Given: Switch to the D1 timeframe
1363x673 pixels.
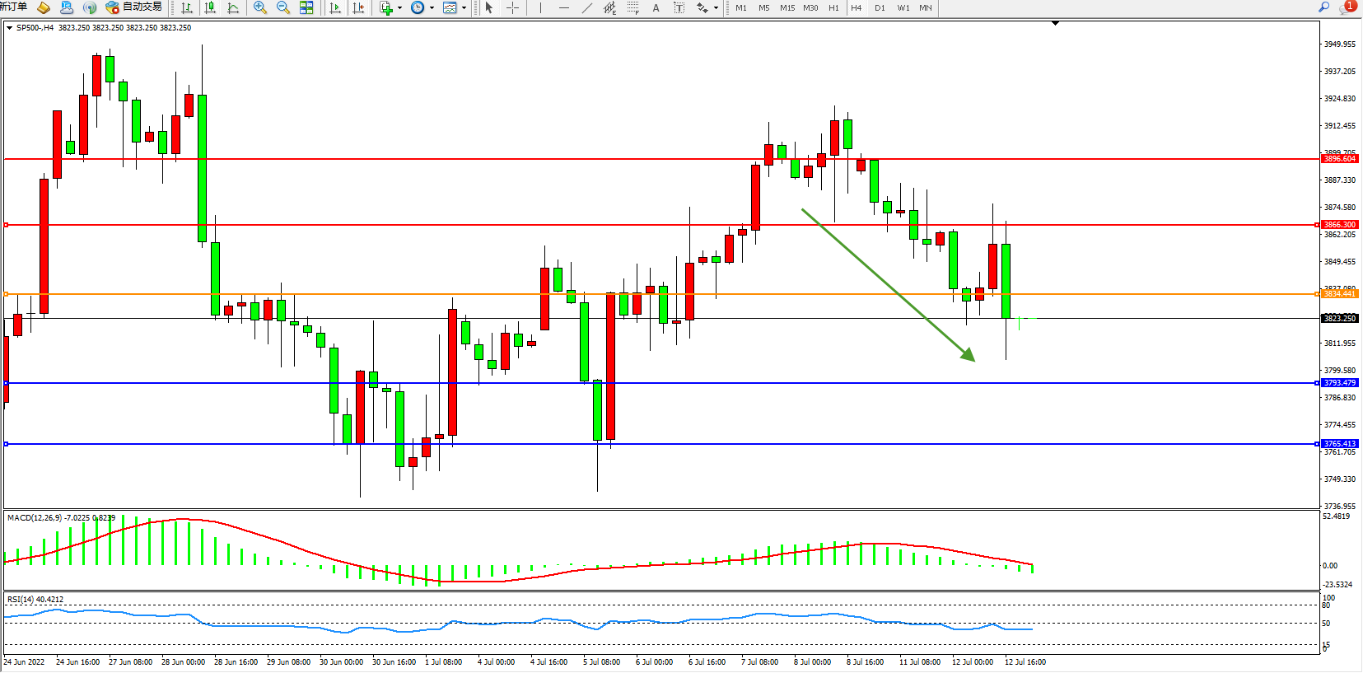Looking at the screenshot, I should pos(880,7).
